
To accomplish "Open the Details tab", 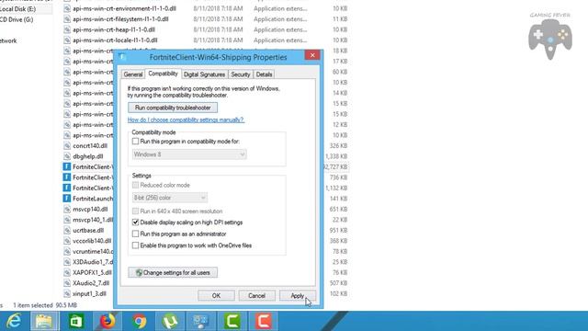I will pos(264,74).
